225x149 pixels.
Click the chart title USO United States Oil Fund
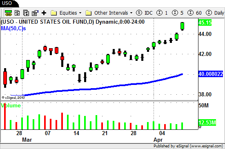[73, 22]
